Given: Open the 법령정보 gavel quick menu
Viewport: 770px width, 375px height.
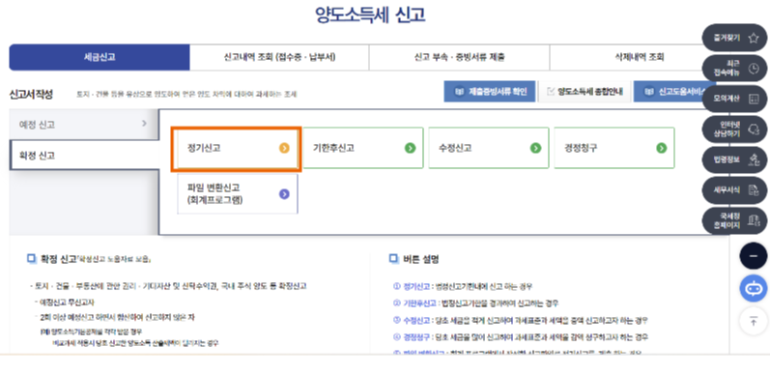Looking at the screenshot, I should 734,159.
